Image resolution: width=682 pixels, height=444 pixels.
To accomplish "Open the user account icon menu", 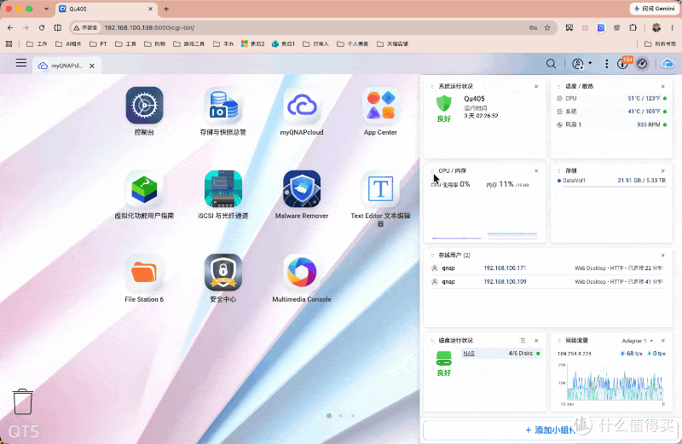I will point(578,64).
